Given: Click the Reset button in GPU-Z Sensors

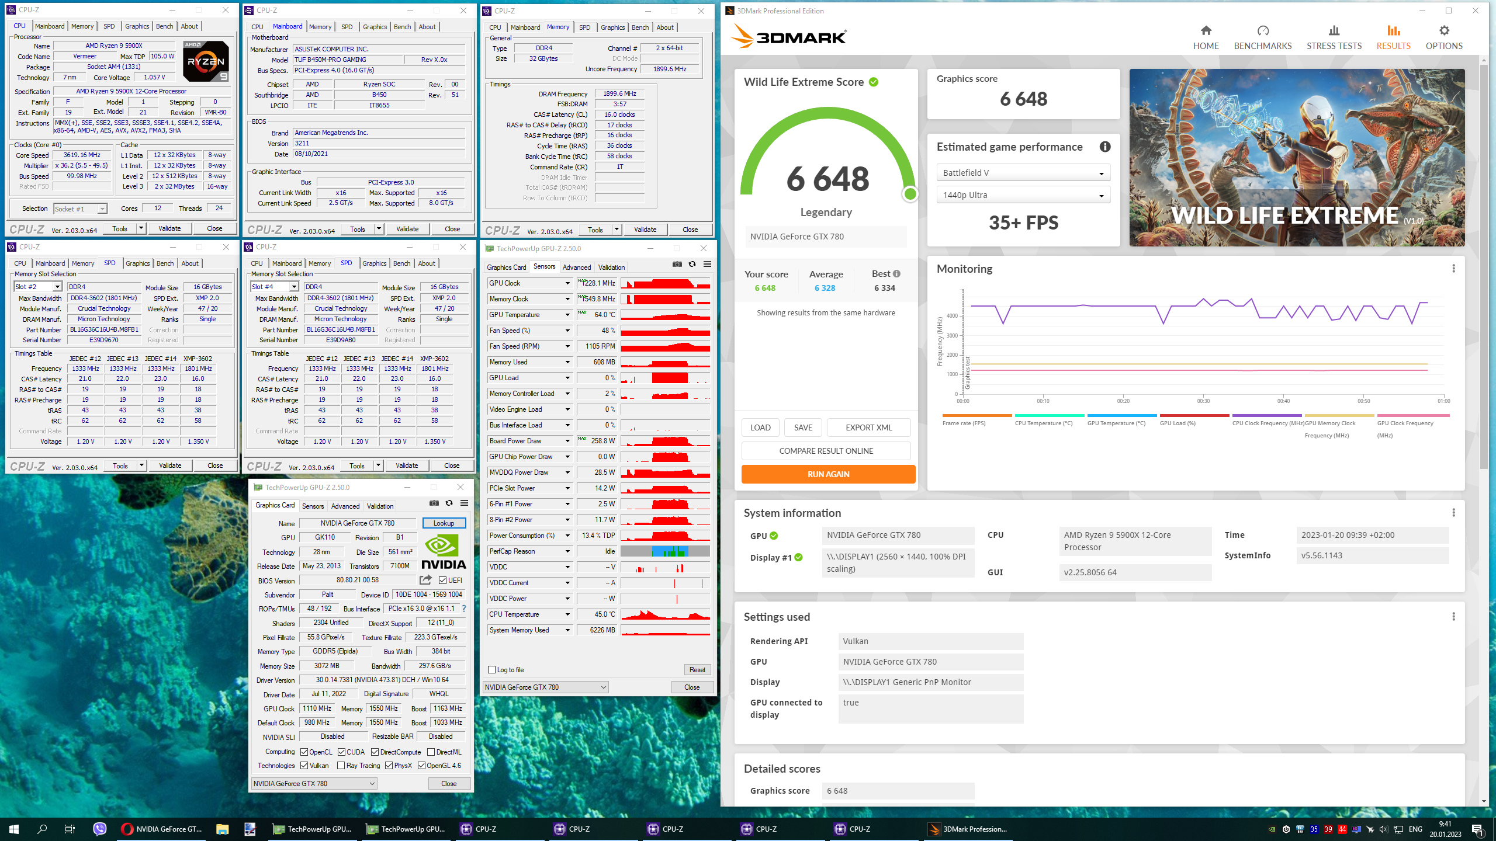Looking at the screenshot, I should 697,670.
